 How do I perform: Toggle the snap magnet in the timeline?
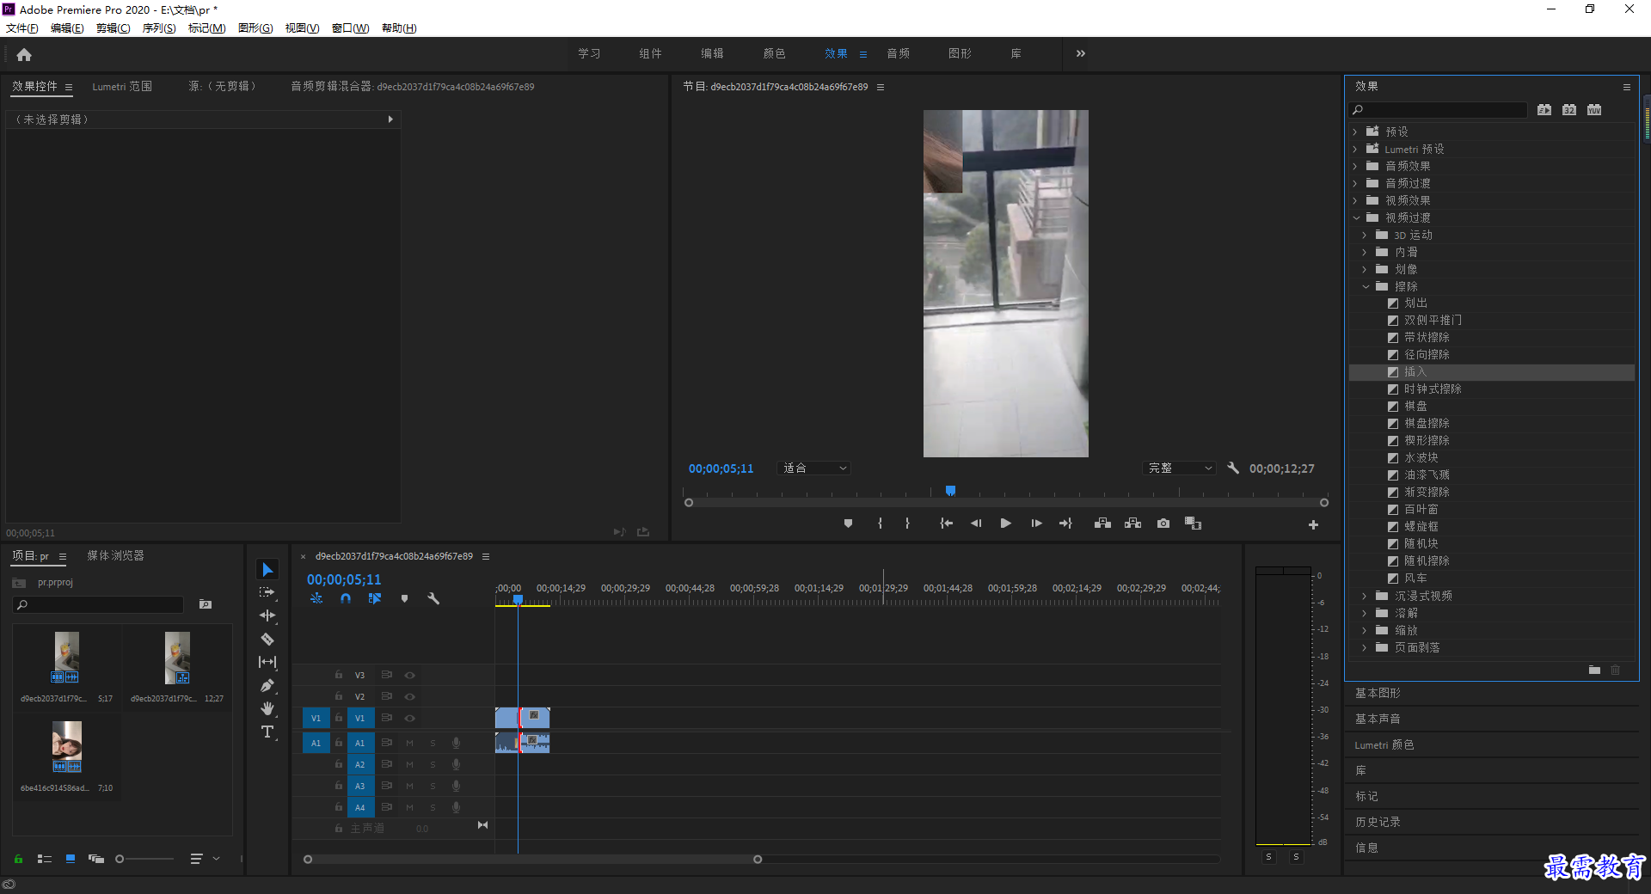346,598
